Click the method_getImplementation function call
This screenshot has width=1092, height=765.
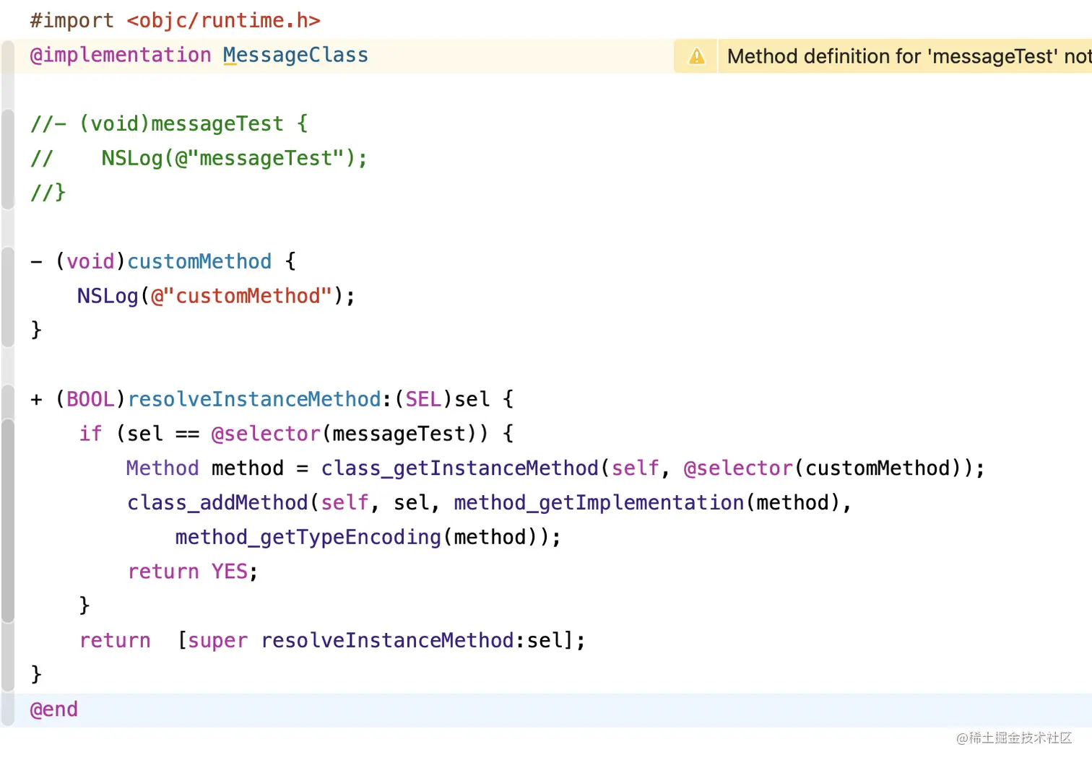tap(599, 503)
